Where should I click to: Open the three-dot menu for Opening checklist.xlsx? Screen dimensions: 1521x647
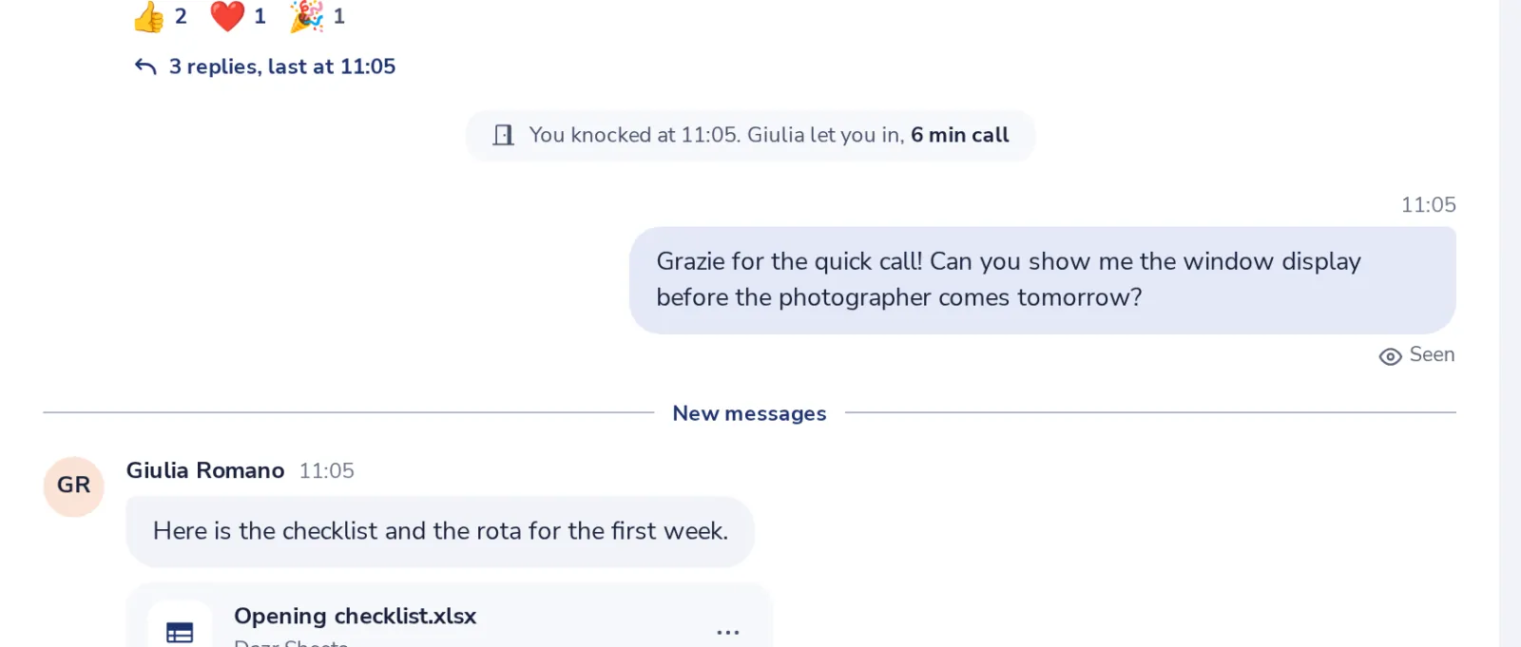pyautogui.click(x=728, y=632)
